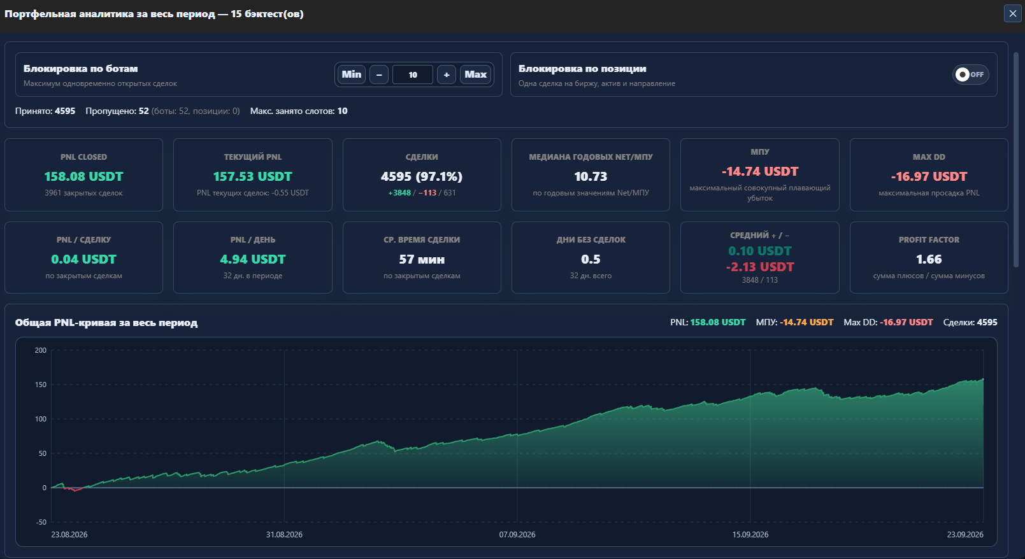This screenshot has height=559, width=1025.
Task: Click the 07.09.2026 date on chart axis
Action: tap(517, 535)
